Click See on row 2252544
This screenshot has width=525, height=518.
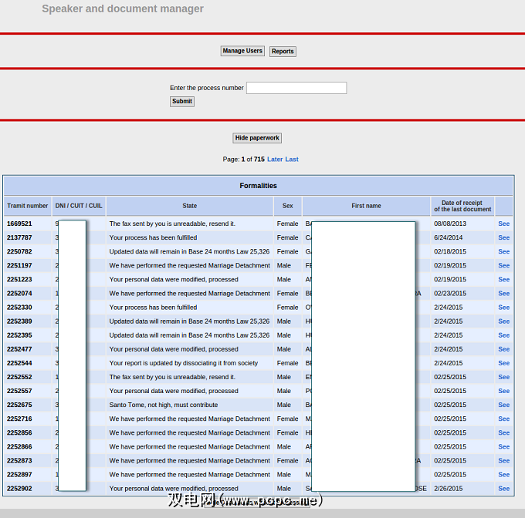tap(503, 363)
